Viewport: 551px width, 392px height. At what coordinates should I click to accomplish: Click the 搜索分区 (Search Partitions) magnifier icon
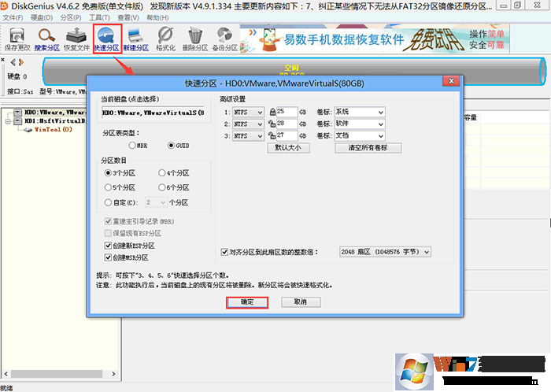point(46,38)
